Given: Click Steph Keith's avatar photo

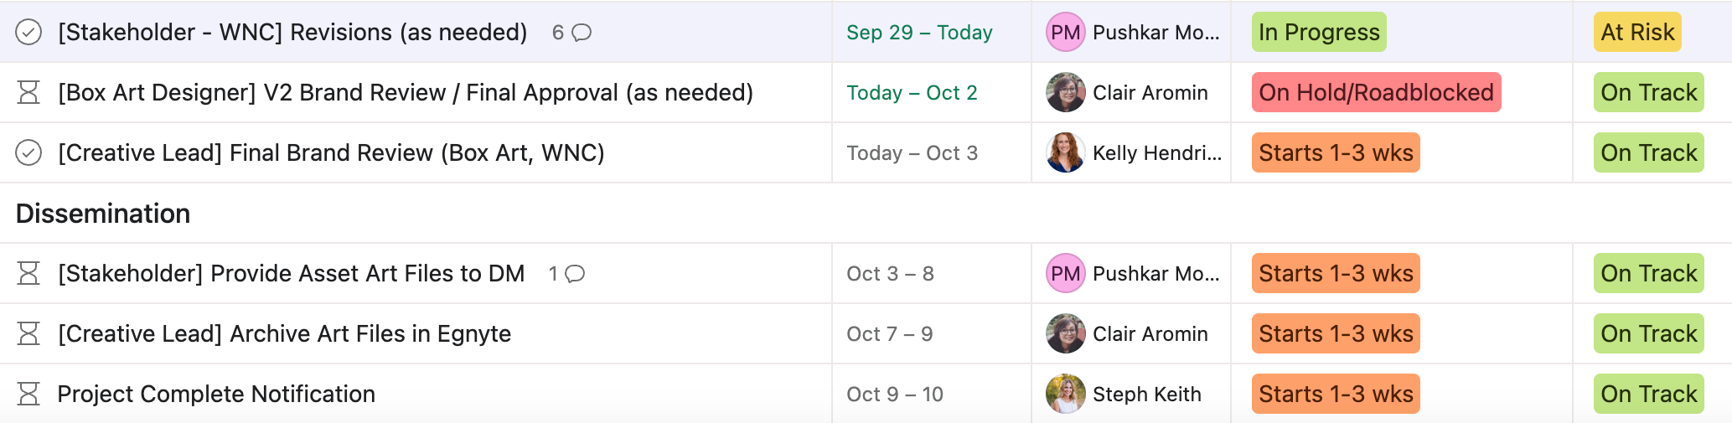Looking at the screenshot, I should 1065,395.
